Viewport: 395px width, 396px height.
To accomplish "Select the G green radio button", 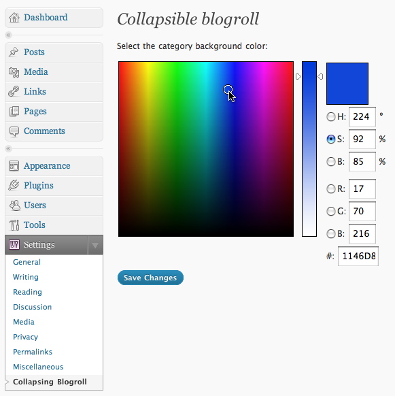I will [x=330, y=211].
